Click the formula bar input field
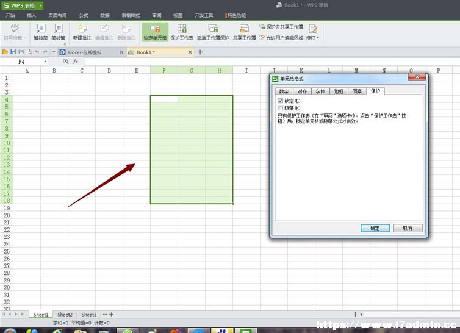Screen dimensions: 460x333 click(271, 62)
